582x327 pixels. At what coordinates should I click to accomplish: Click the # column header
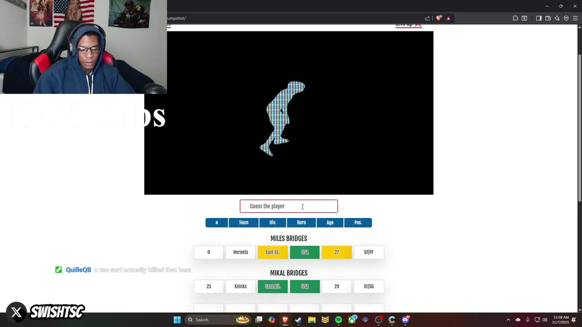(216, 223)
